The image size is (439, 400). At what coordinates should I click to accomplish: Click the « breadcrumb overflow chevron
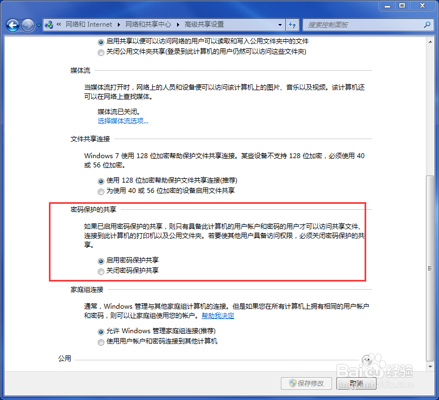58,24
